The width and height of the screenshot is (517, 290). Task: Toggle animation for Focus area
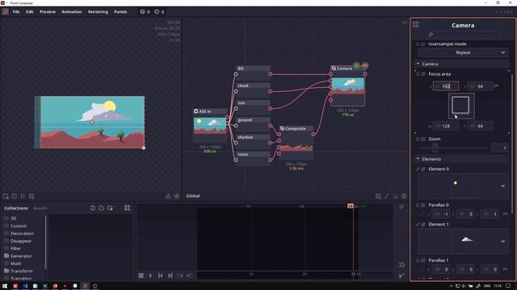[418, 74]
